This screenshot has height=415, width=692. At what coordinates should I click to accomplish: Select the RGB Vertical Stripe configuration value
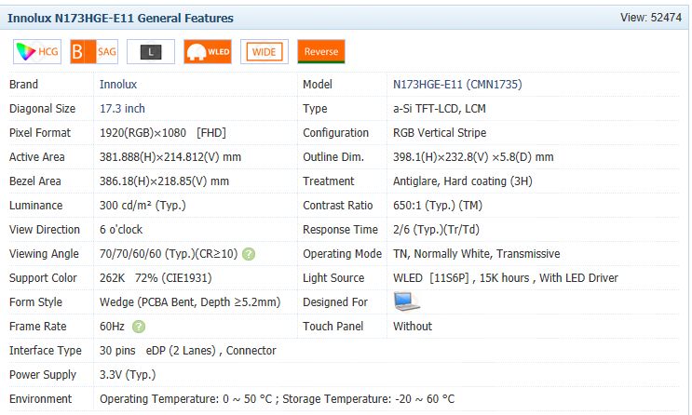coord(440,133)
